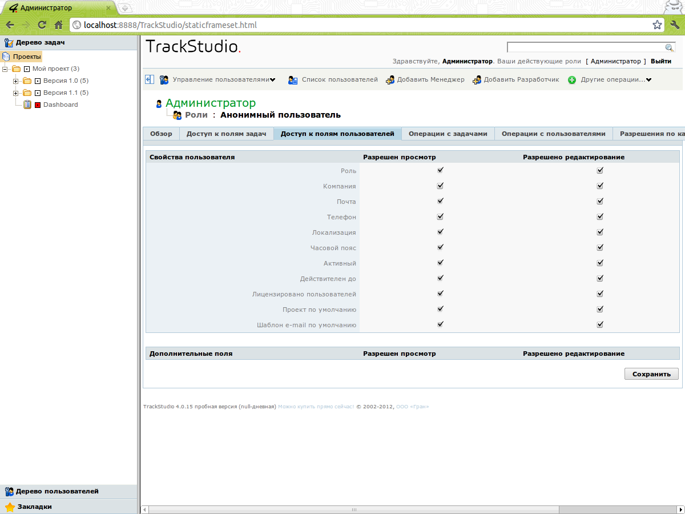
Task: Uncheck view permission for Проект по умолчанию
Action: (440, 309)
